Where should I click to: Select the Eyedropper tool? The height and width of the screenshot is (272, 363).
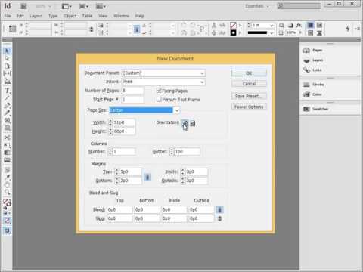pyautogui.click(x=7, y=178)
